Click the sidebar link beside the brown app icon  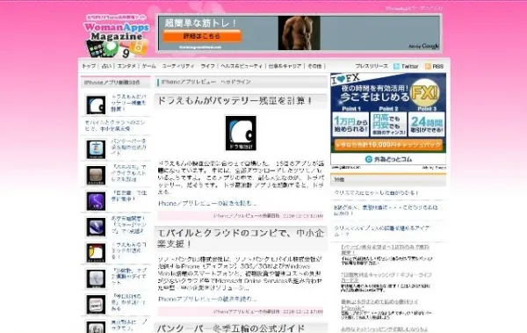[x=128, y=173]
